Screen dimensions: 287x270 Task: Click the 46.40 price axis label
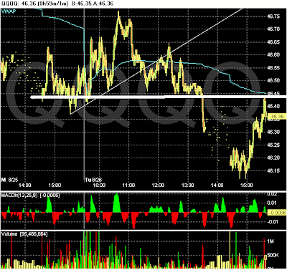[273, 106]
